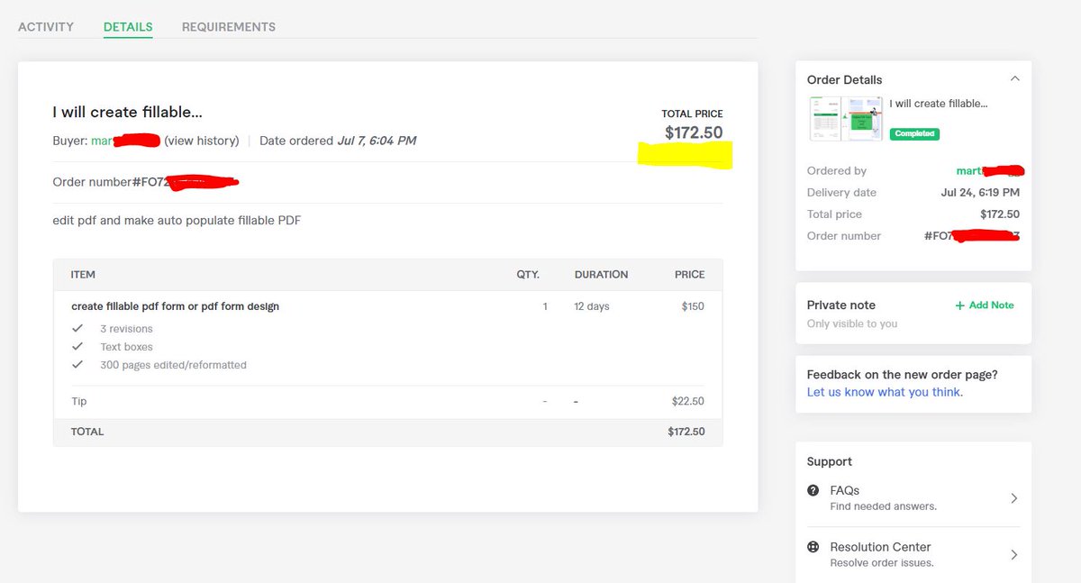Open the gig thumbnail in Order Details

847,119
